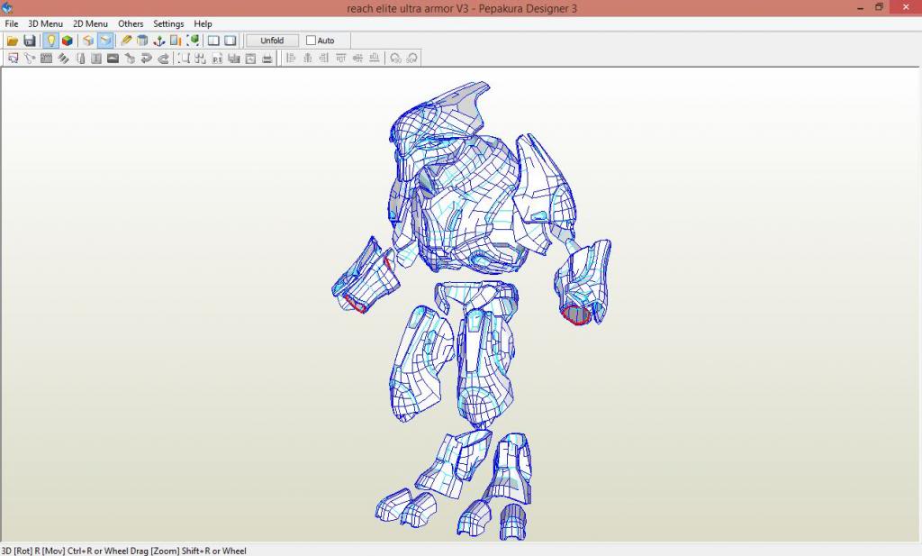This screenshot has width=922, height=556.
Task: Toggle the colored cube texture icon
Action: 68,41
